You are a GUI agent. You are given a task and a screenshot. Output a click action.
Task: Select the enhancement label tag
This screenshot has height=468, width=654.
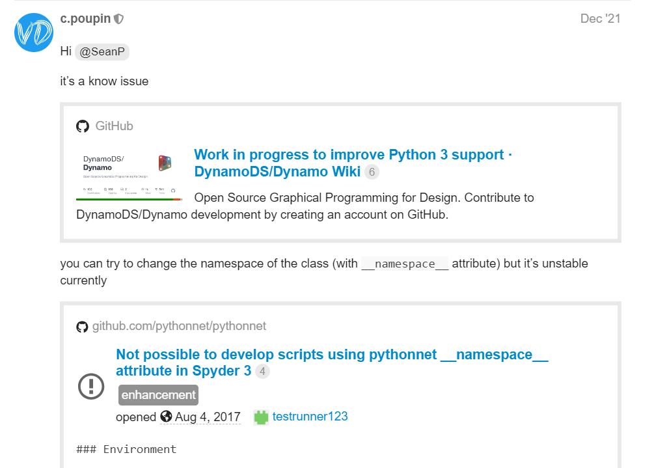[x=158, y=395]
